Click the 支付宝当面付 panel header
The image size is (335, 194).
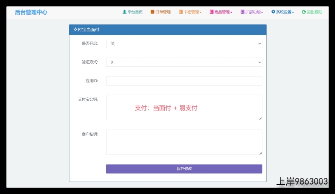tap(168, 30)
